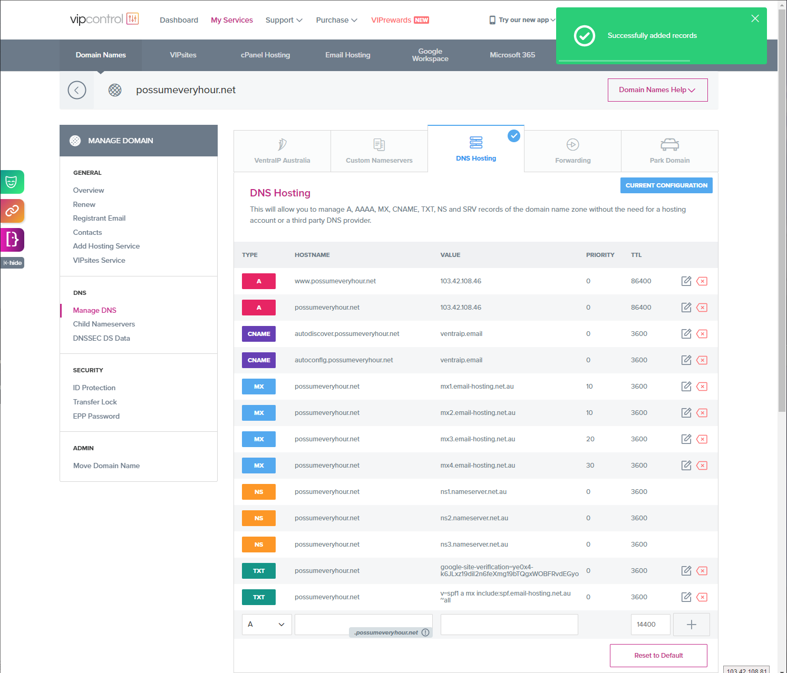Add a new DNS record via the plus icon
Viewport: 787px width, 673px height.
[x=691, y=624]
